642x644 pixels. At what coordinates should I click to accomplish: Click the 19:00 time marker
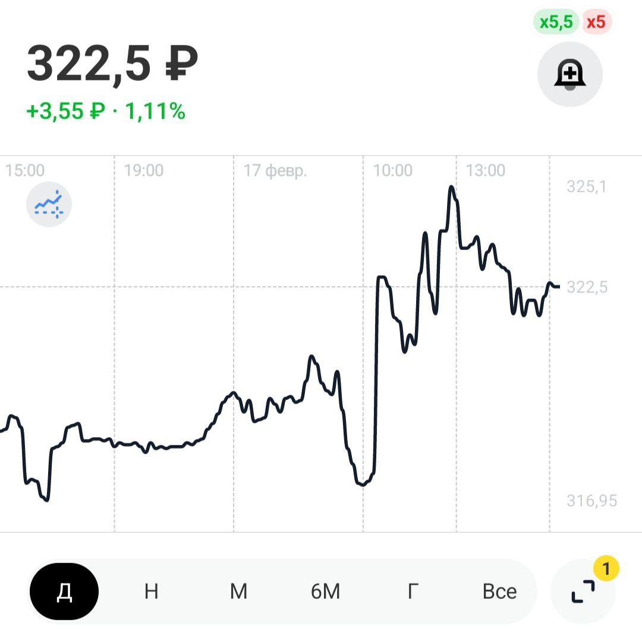[143, 171]
